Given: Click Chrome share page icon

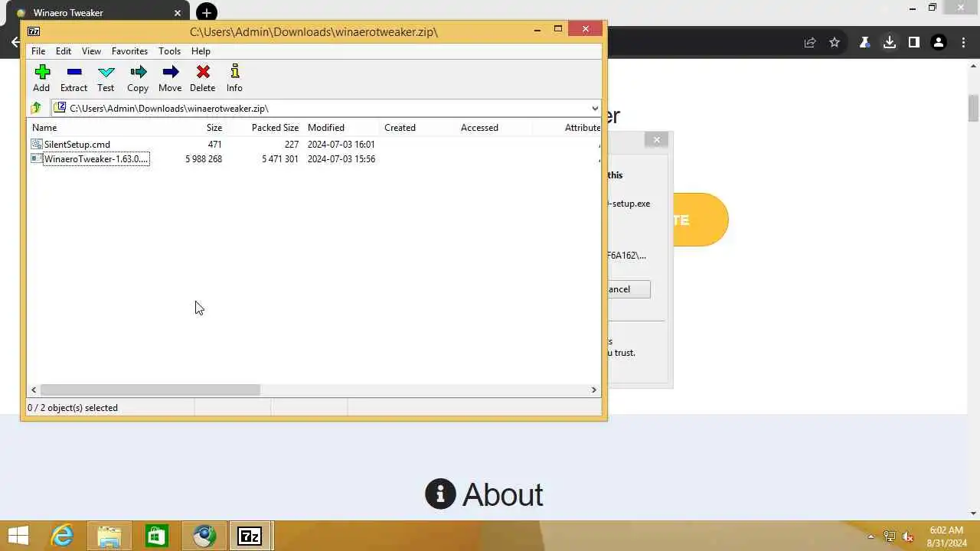Looking at the screenshot, I should click(810, 43).
